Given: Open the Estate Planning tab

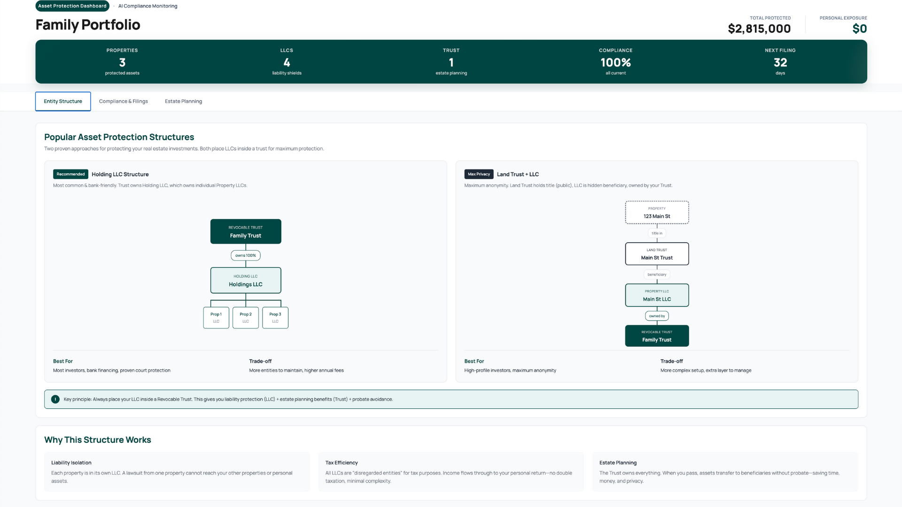Looking at the screenshot, I should (183, 101).
